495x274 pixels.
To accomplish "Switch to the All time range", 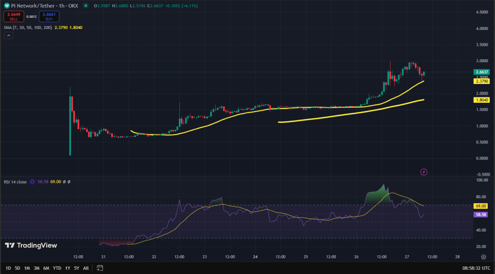I will point(86,268).
